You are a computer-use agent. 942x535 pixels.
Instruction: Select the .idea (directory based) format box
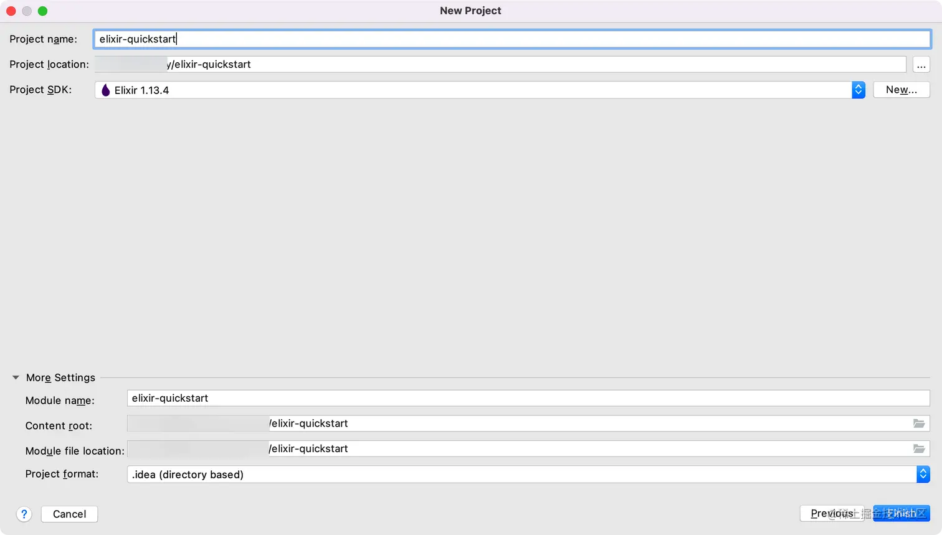528,474
